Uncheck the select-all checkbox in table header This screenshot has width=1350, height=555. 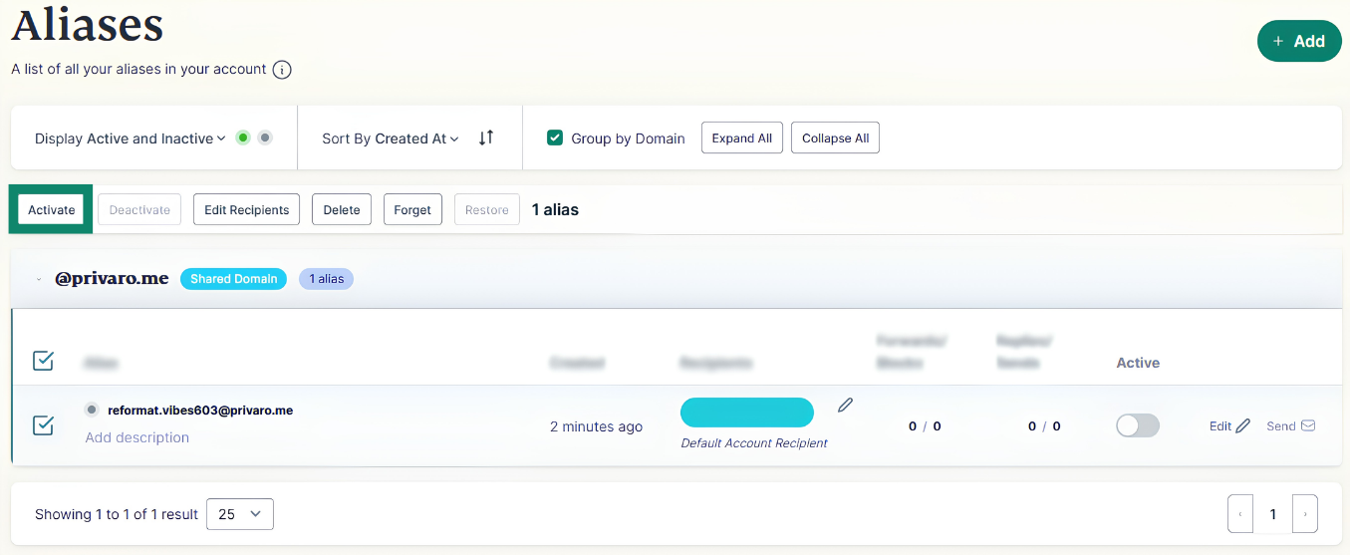43,361
